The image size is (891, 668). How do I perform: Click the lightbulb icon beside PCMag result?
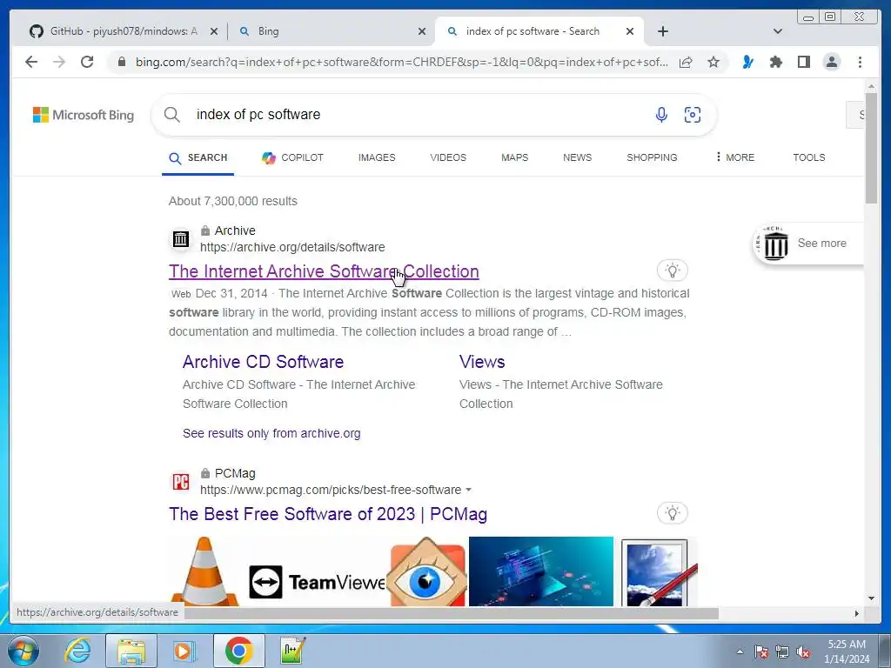tap(673, 513)
